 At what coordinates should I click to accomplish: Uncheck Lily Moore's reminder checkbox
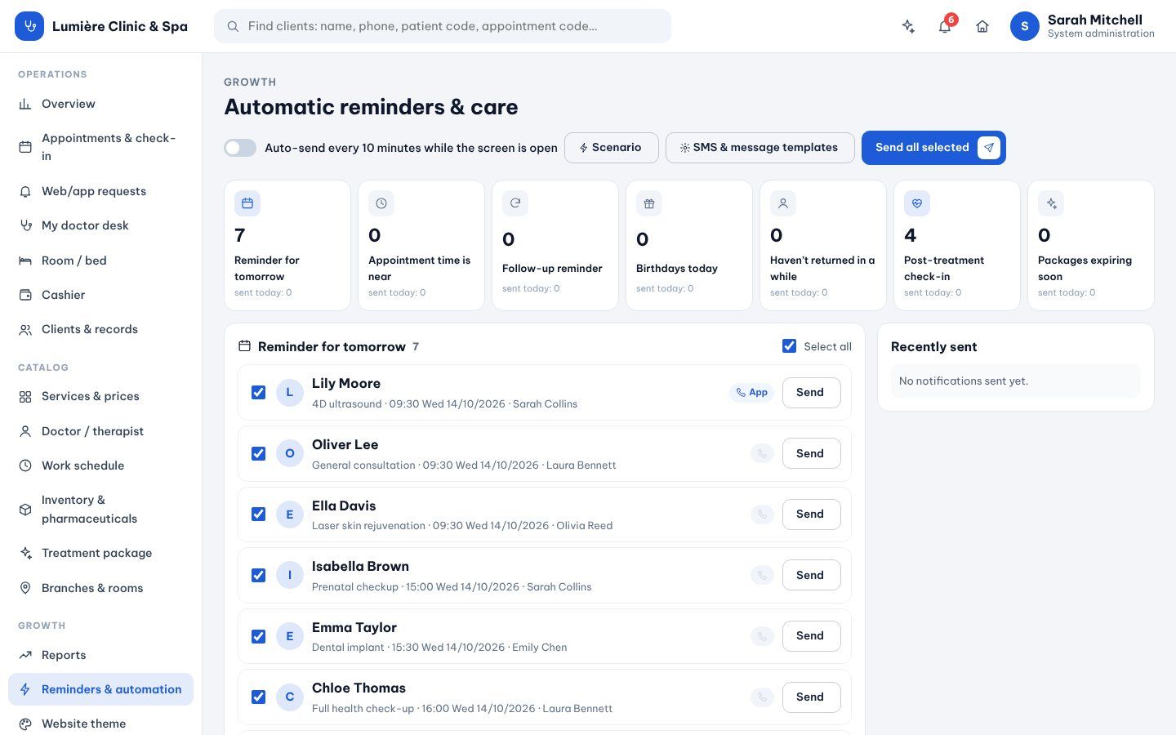(x=258, y=393)
